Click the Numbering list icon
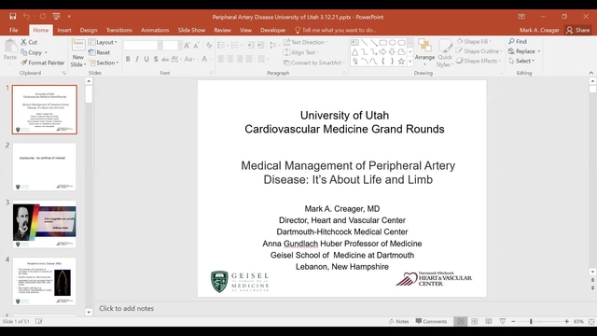The height and width of the screenshot is (336, 597). coord(236,46)
